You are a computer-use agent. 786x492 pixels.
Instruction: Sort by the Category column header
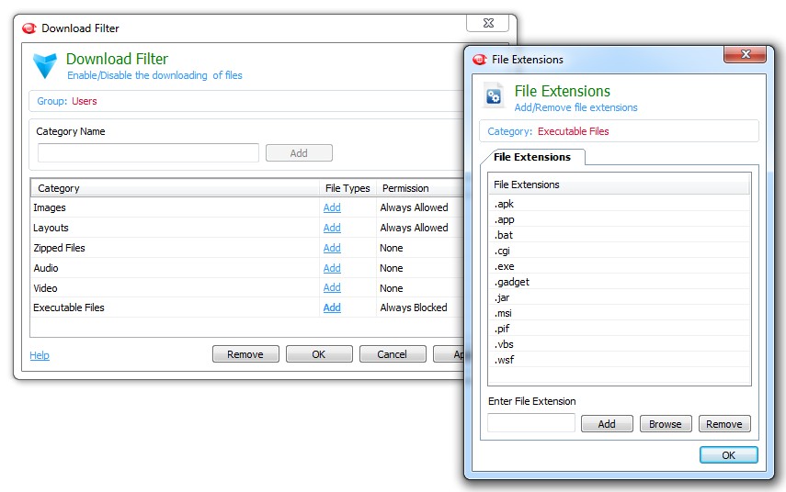pos(175,188)
